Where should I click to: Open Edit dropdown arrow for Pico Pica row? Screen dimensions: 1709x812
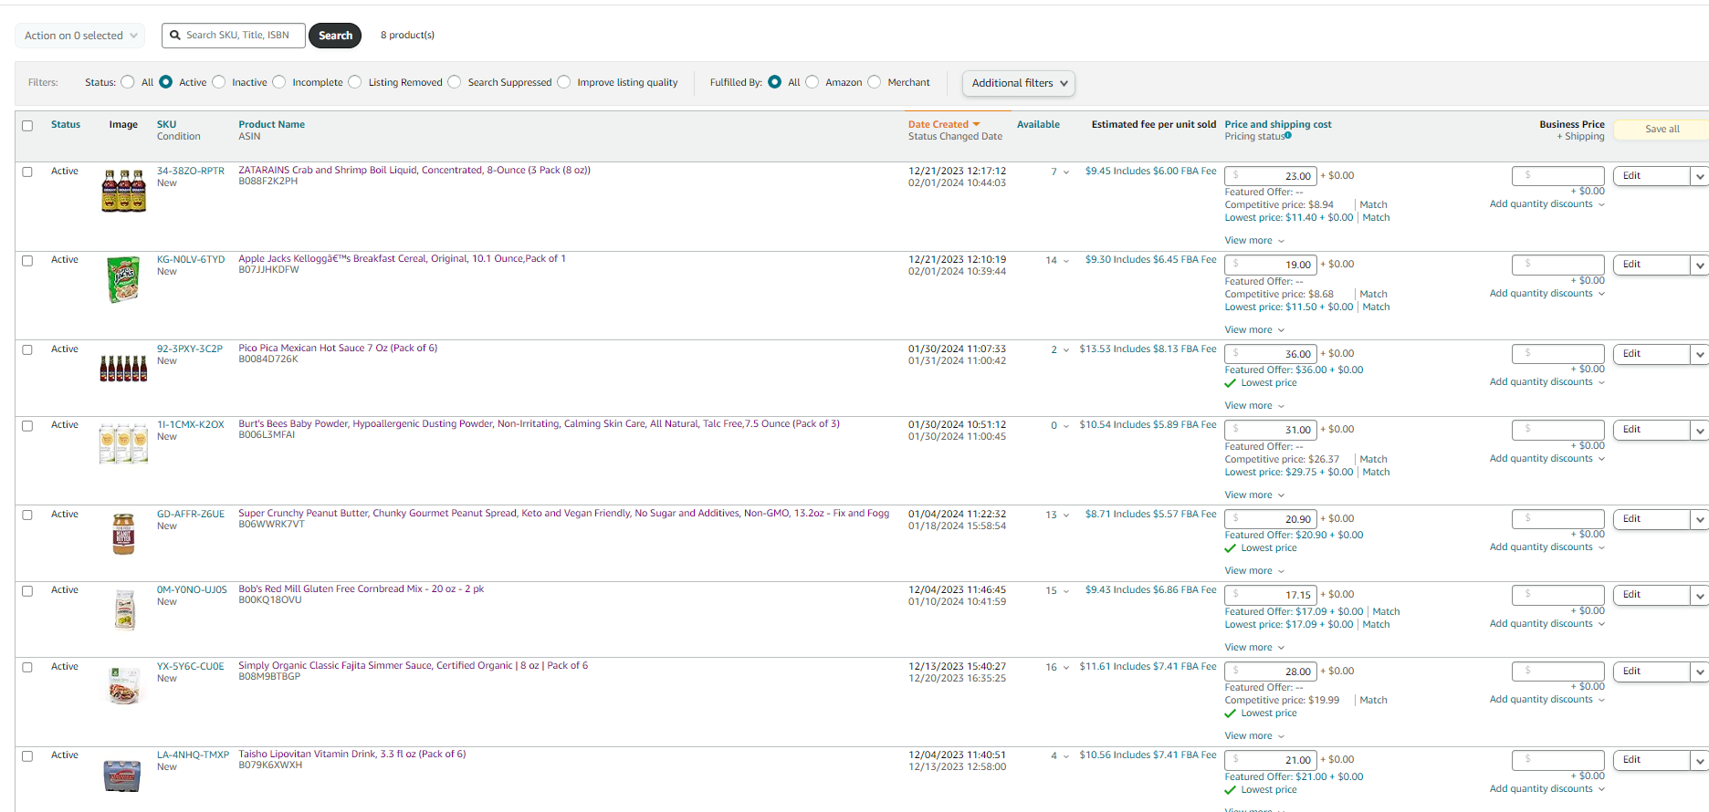[1699, 354]
